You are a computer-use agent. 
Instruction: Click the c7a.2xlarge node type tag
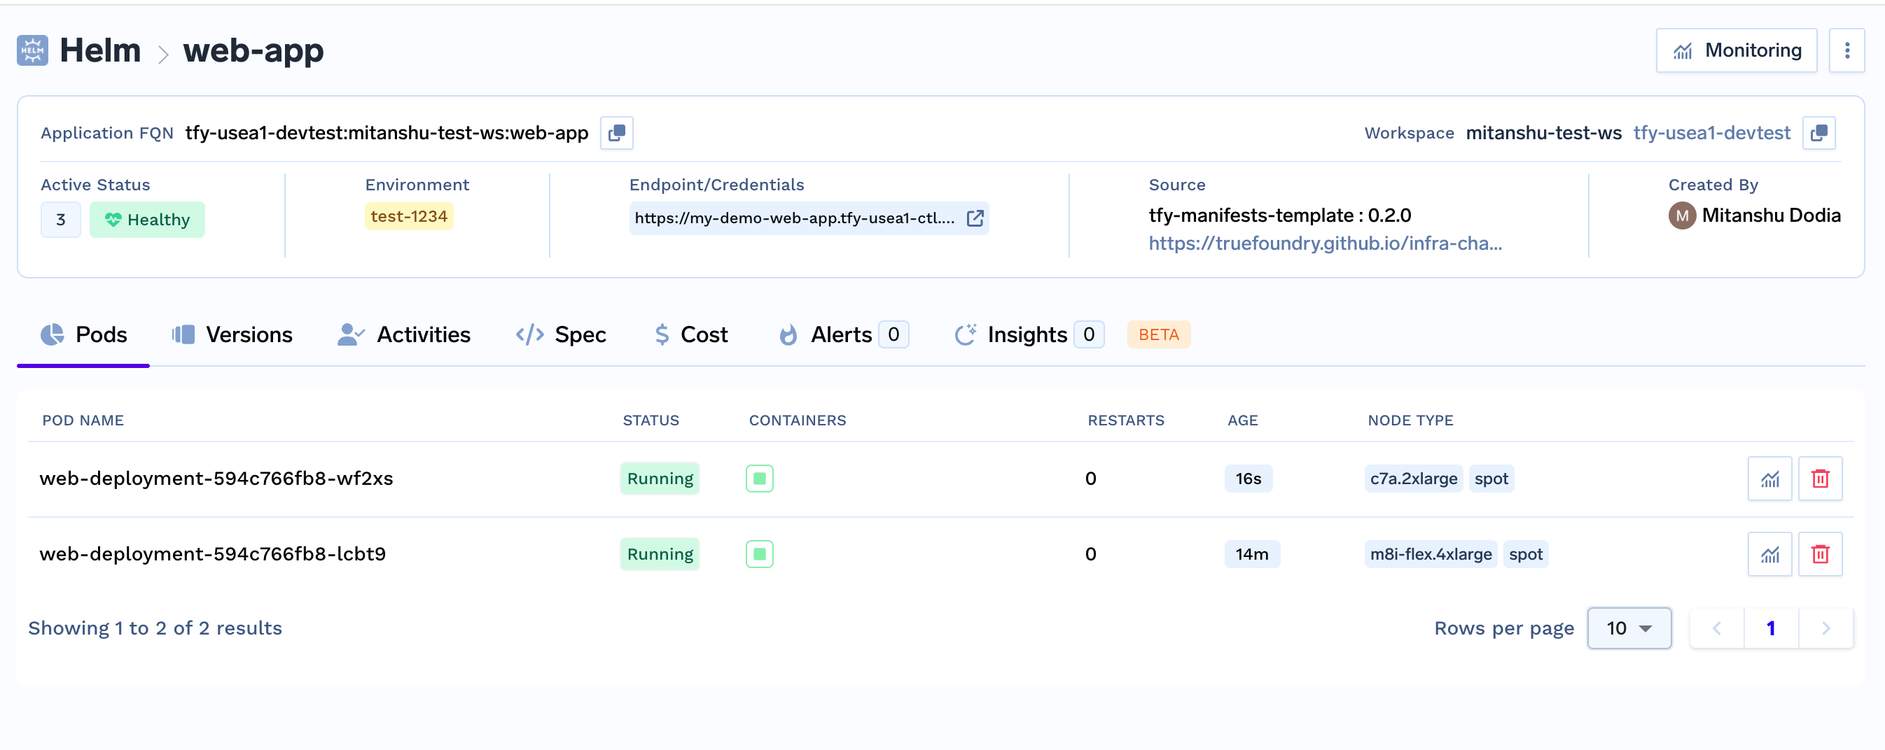pos(1414,479)
